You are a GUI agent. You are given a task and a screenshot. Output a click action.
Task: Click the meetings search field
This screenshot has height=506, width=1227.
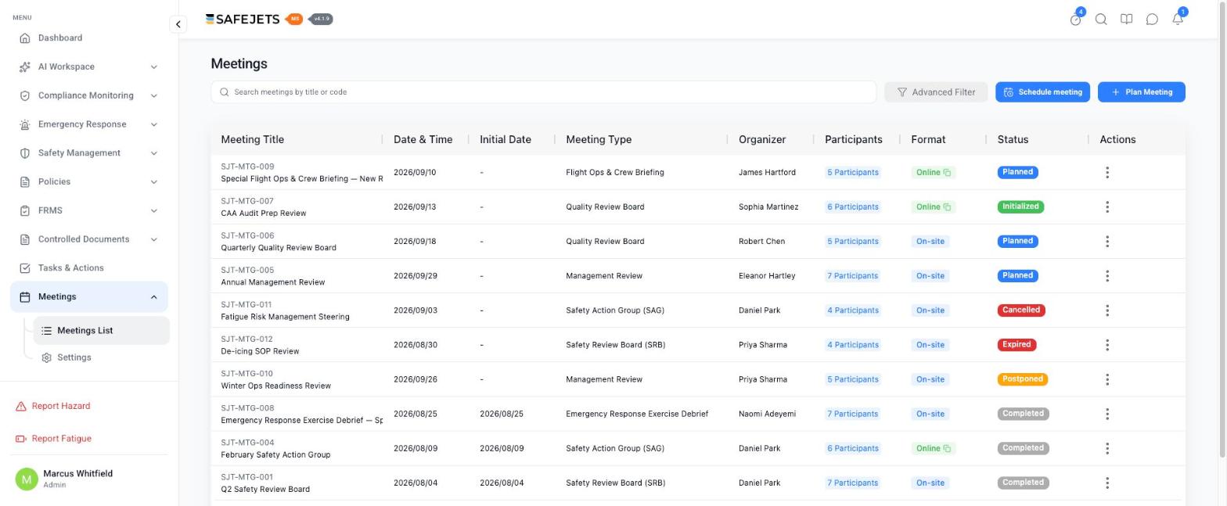pos(543,92)
